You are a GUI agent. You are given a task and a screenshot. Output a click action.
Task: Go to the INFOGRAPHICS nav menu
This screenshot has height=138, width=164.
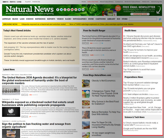80,19
